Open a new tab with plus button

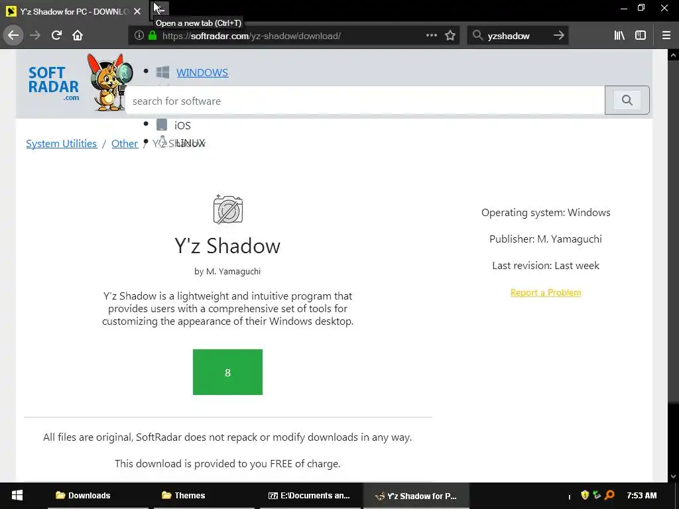160,10
